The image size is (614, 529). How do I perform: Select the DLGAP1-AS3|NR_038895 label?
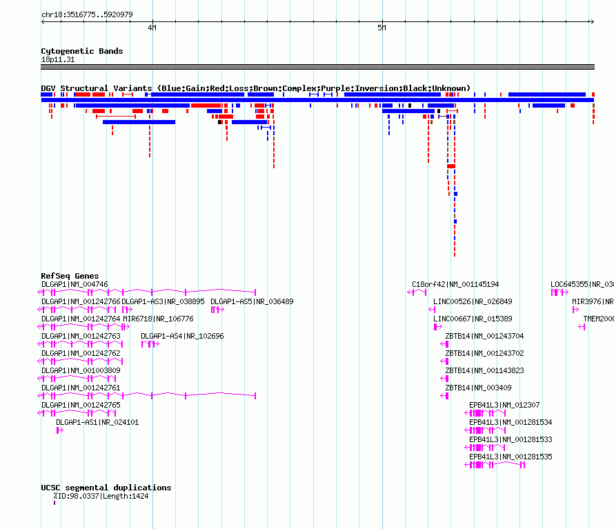pyautogui.click(x=163, y=301)
